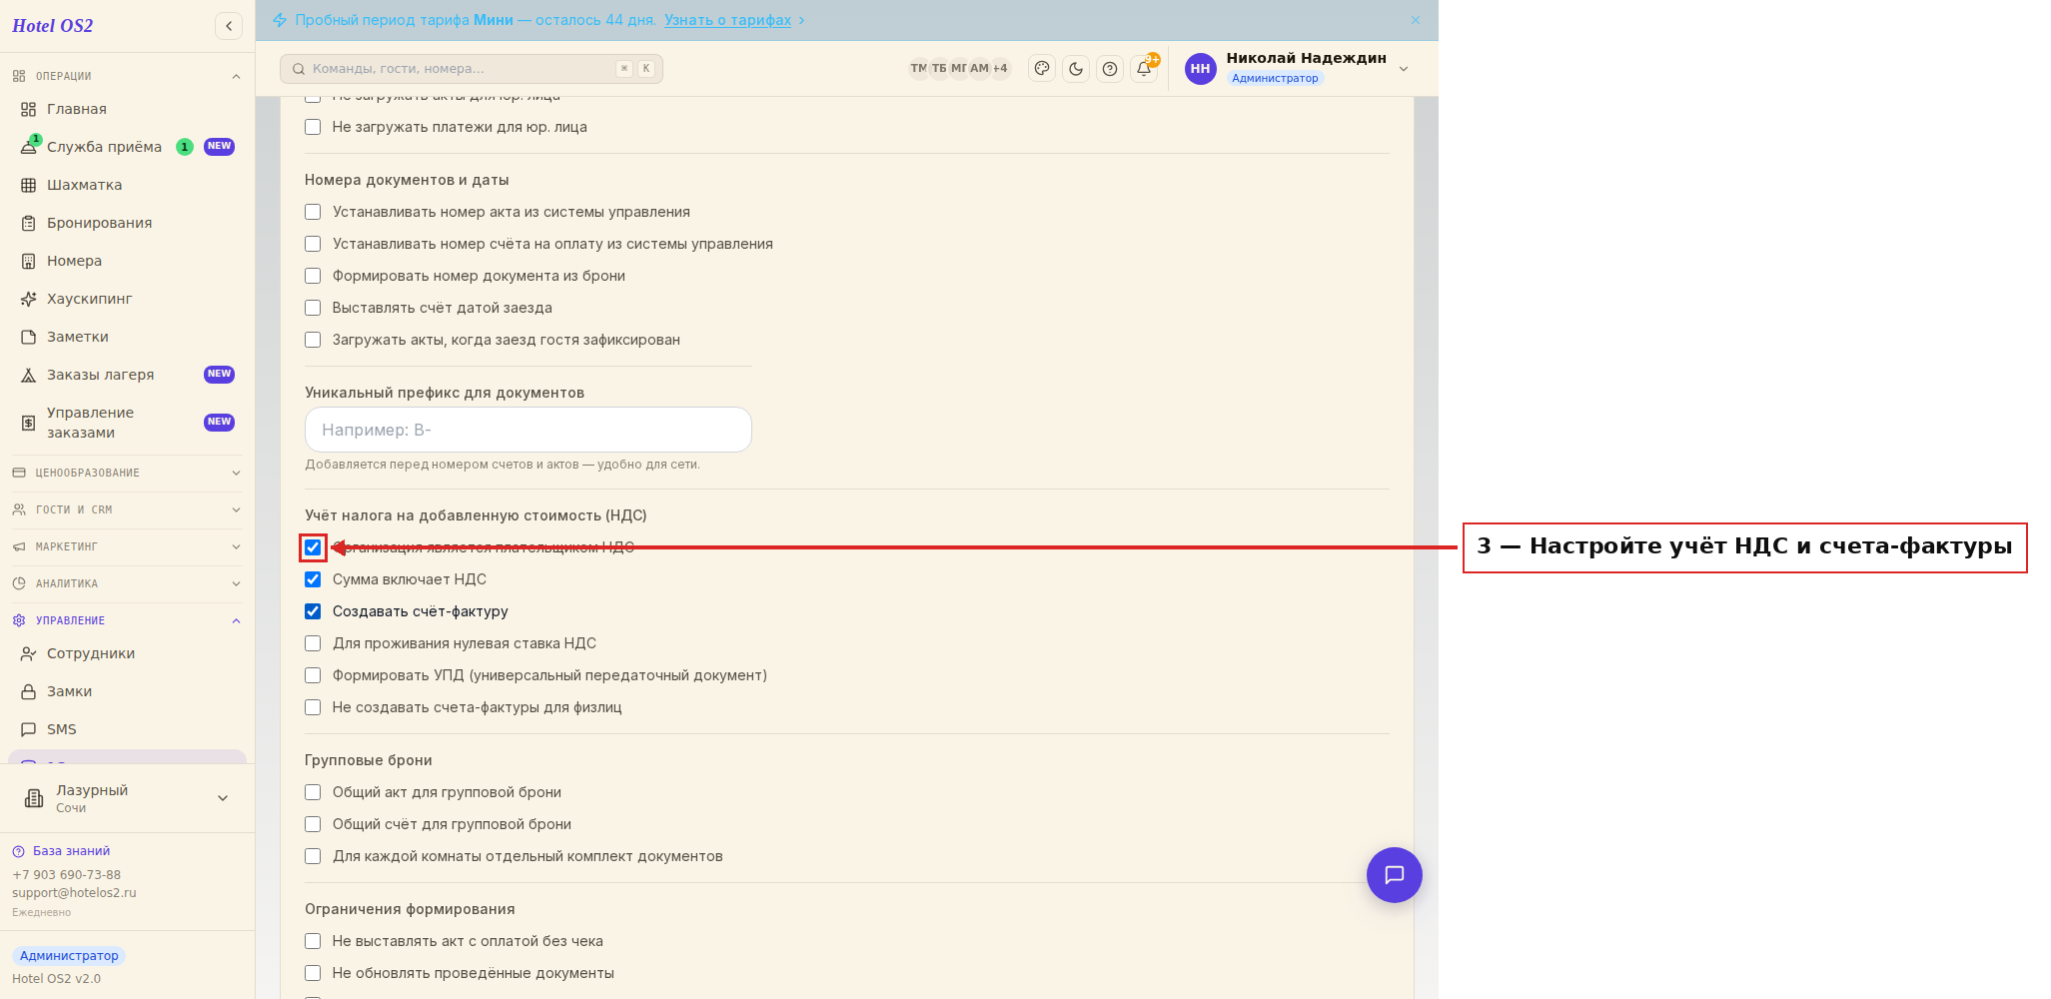This screenshot has width=2051, height=999.
Task: Open user menu for Николай Надеждин
Action: coord(1297,68)
